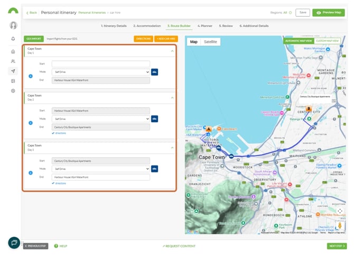Viewport: 354px width, 255px height.
Task: Open Day 3 Mode dropdown
Action: tap(101, 169)
